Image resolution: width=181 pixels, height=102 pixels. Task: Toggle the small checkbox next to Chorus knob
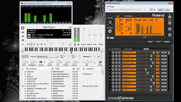click(x=78, y=62)
